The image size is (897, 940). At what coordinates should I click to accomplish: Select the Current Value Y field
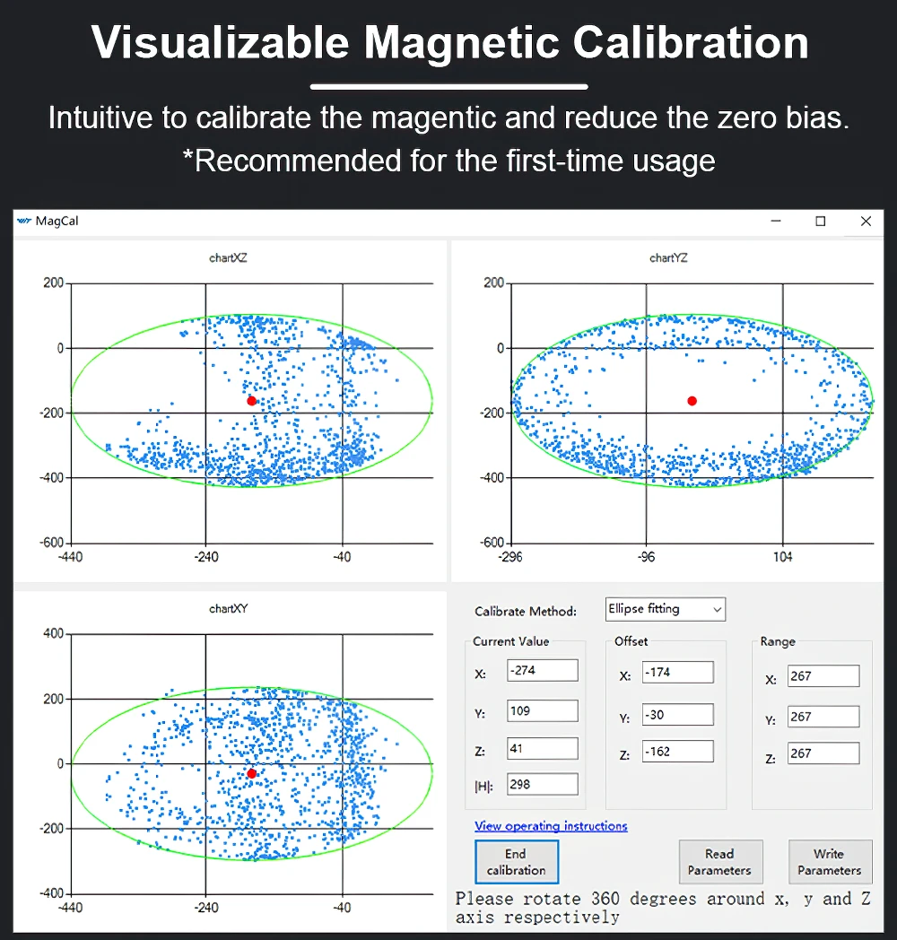542,711
